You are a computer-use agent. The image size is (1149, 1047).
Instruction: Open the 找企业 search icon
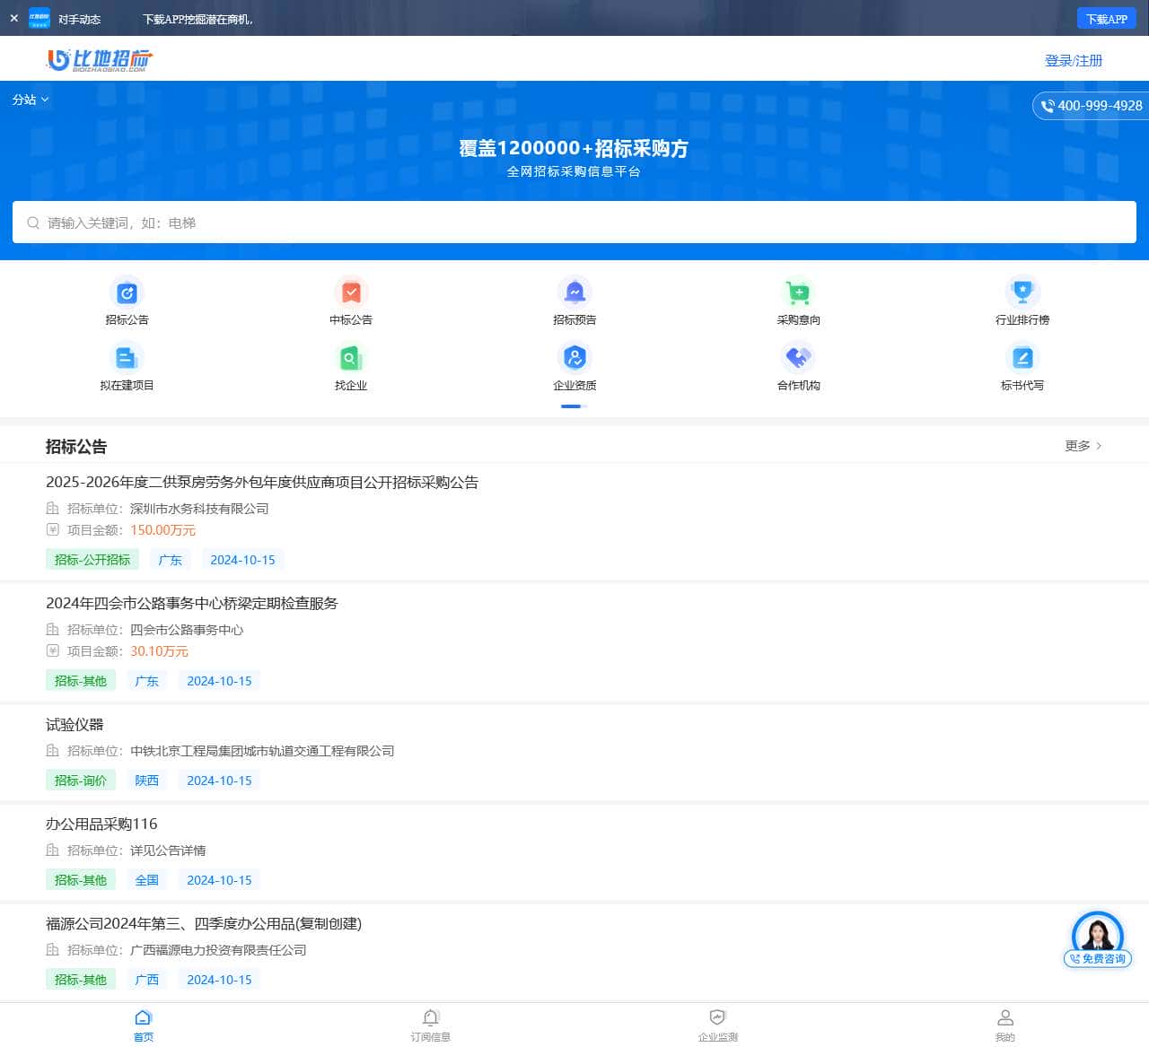351,359
